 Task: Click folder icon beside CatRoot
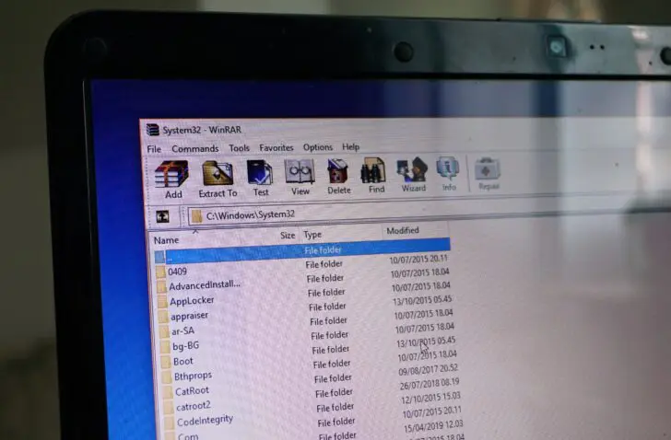(168, 392)
